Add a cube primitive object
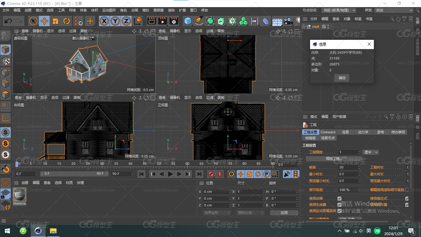 [x=188, y=21]
